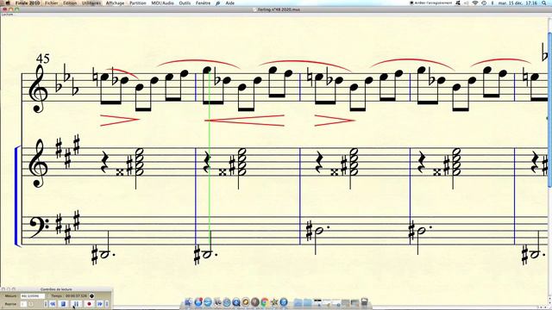Click the vertical scrollbar thumb

[x=550, y=109]
